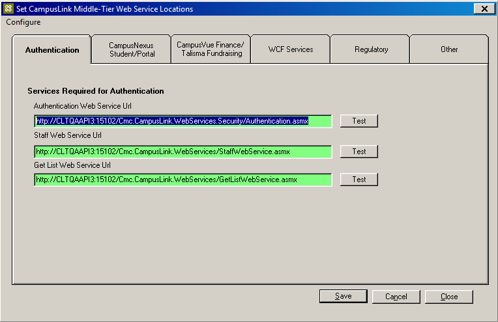This screenshot has height=322, width=498.
Task: Click the app icon in title bar
Action: (8, 8)
